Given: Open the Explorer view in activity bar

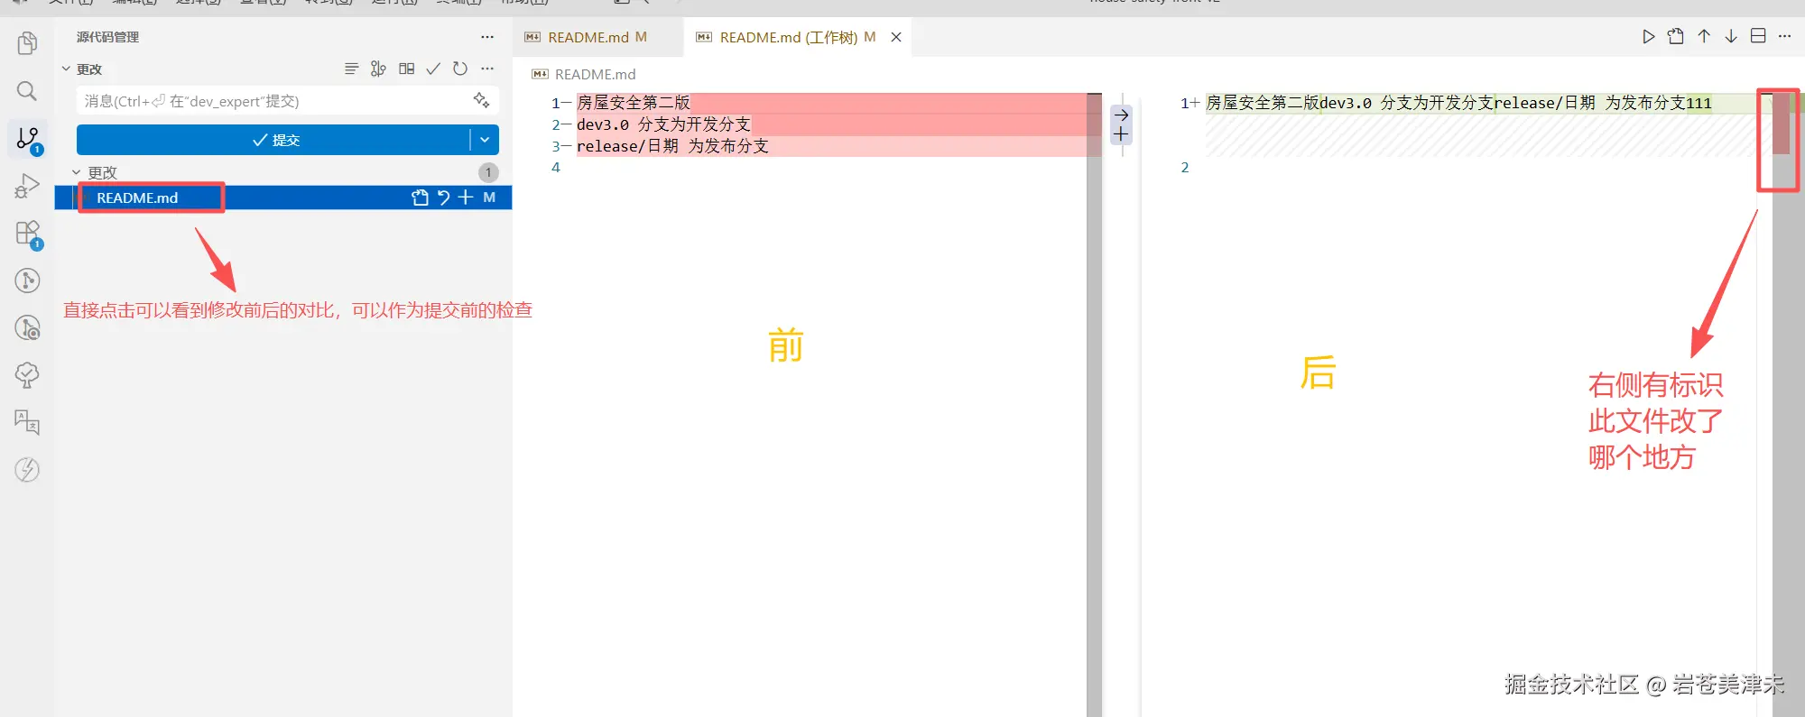Looking at the screenshot, I should click(x=27, y=43).
